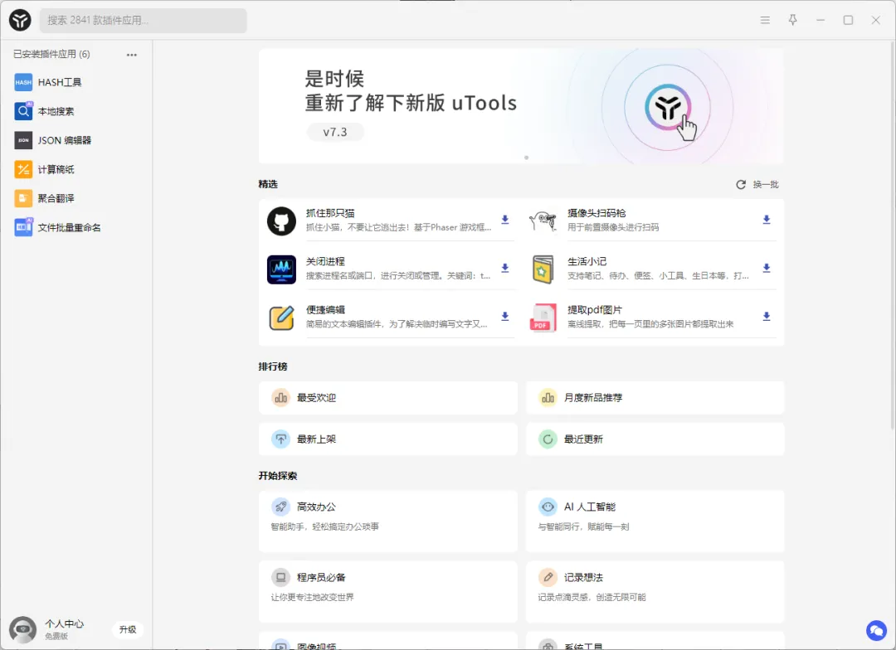Screen dimensions: 896x650
Task: Select the 生活小记 title text
Action: pos(587,262)
